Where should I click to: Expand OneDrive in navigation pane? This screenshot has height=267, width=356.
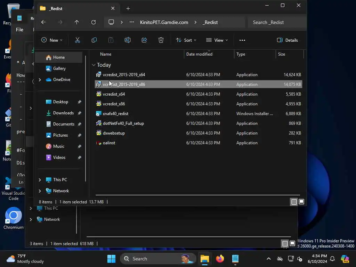40,80
